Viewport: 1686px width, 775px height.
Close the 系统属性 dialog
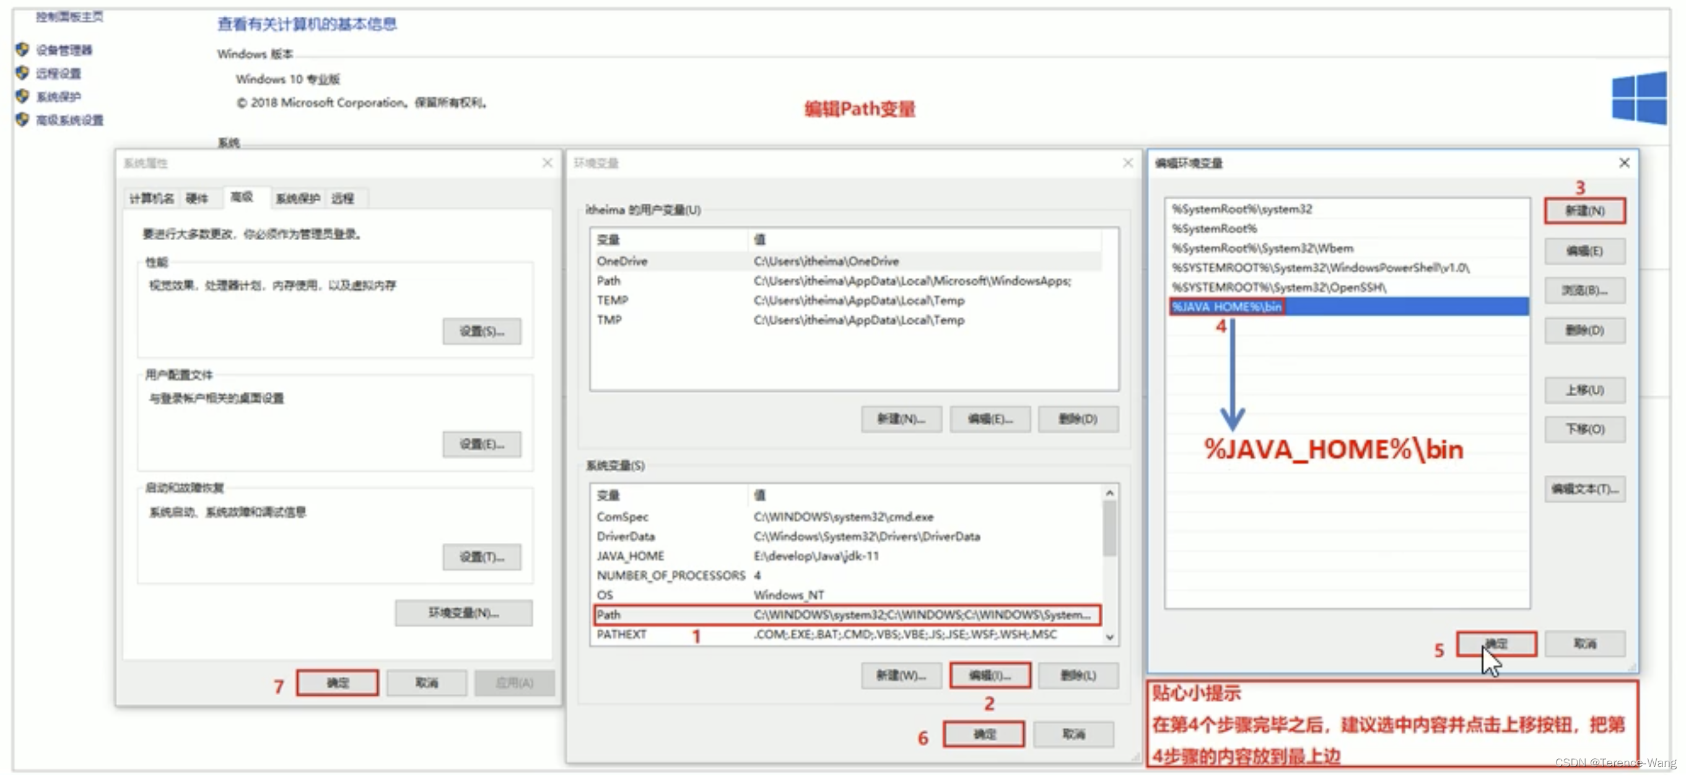coord(548,163)
